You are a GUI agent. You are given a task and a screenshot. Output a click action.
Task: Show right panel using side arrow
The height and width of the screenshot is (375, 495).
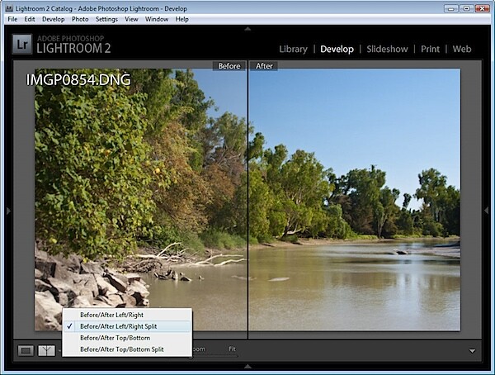click(487, 211)
